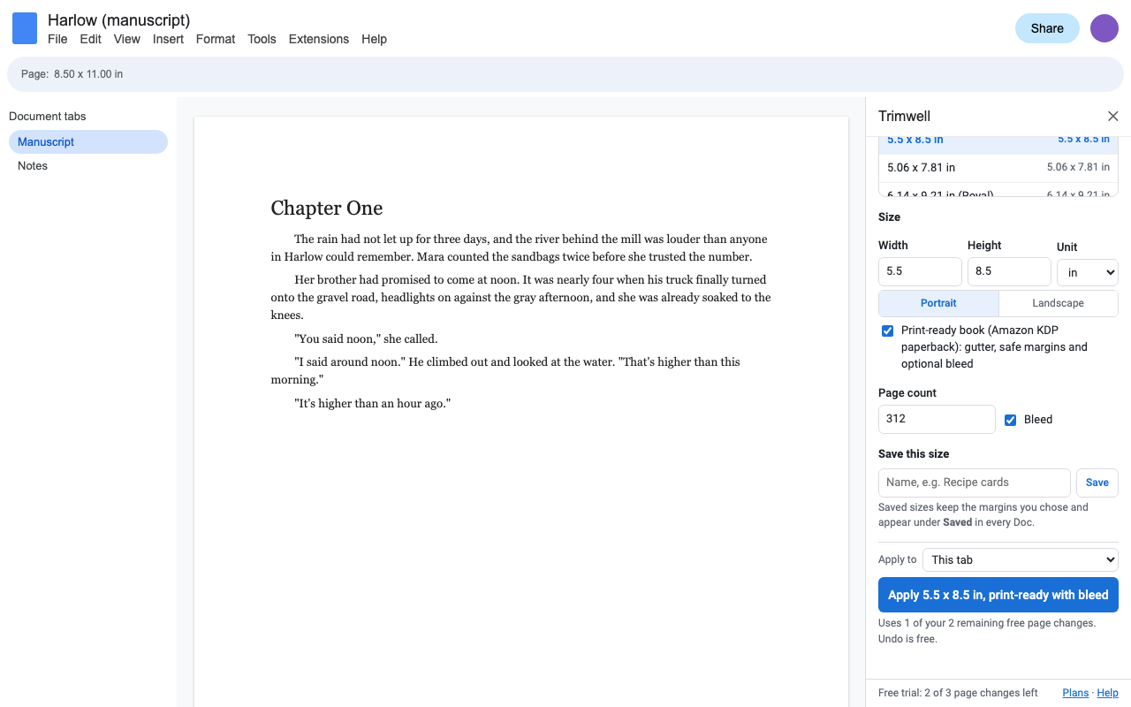Click the blue Docs document icon
The image size is (1131, 707).
pyautogui.click(x=25, y=28)
